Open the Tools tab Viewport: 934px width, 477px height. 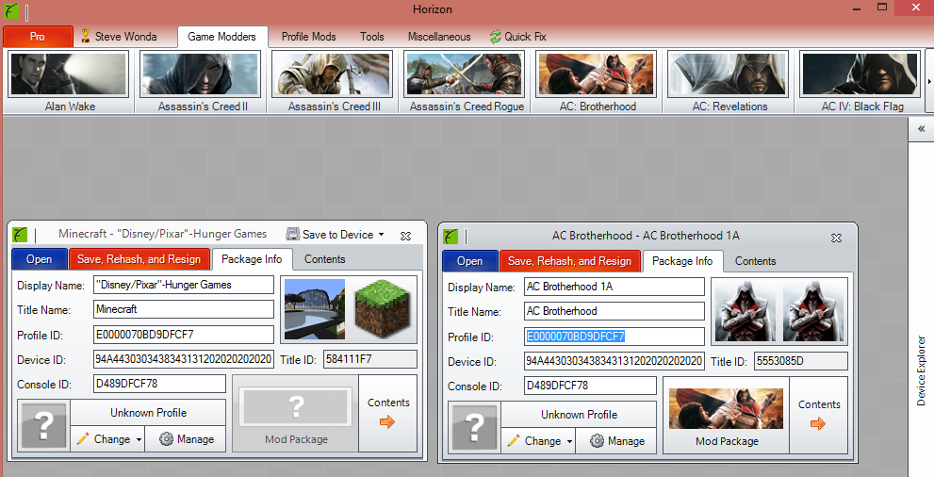[372, 37]
